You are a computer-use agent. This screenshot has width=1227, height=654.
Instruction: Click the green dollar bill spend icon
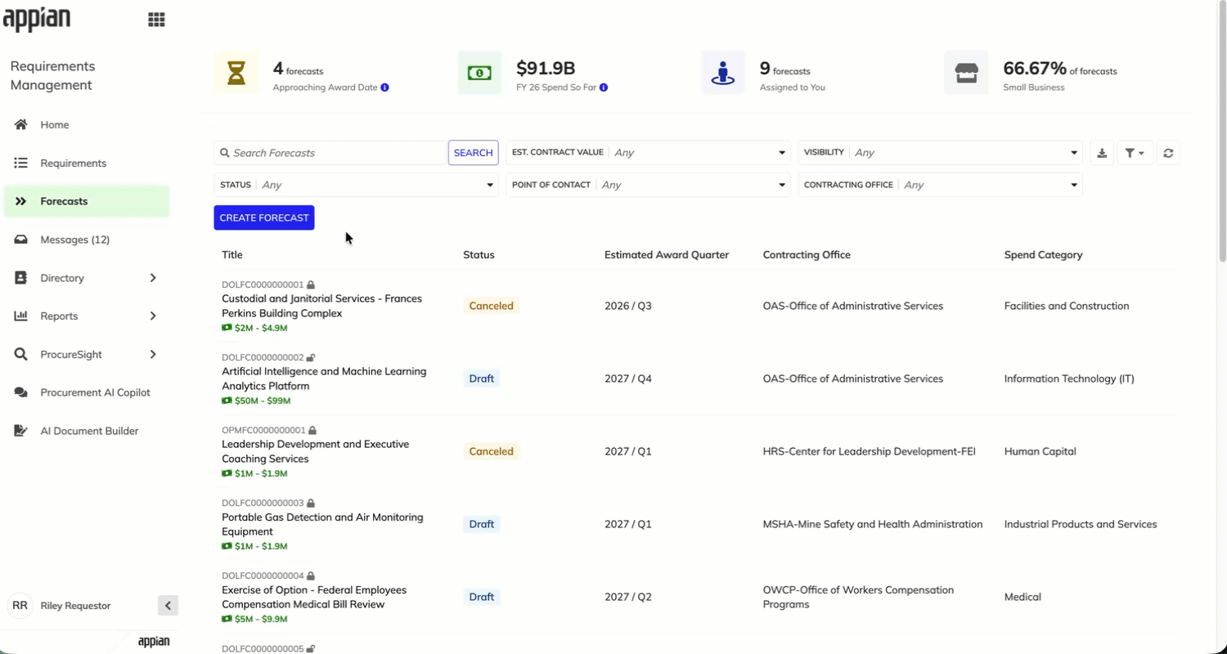pyautogui.click(x=479, y=73)
